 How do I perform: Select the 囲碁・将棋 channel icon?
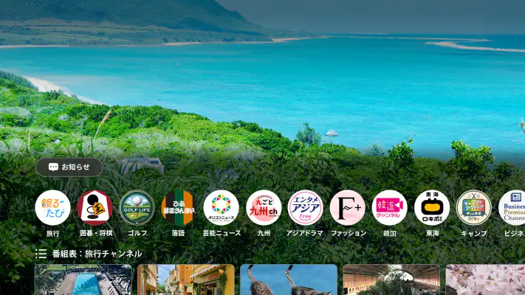tap(95, 208)
